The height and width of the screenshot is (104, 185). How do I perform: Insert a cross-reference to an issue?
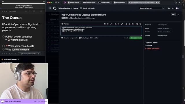coord(140,24)
